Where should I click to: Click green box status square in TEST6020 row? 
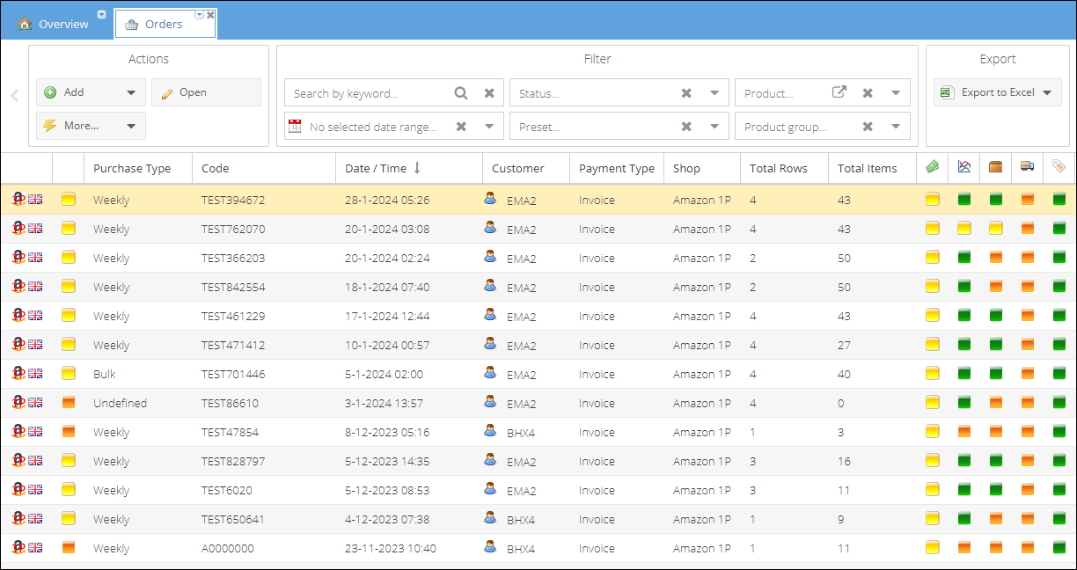pos(996,490)
